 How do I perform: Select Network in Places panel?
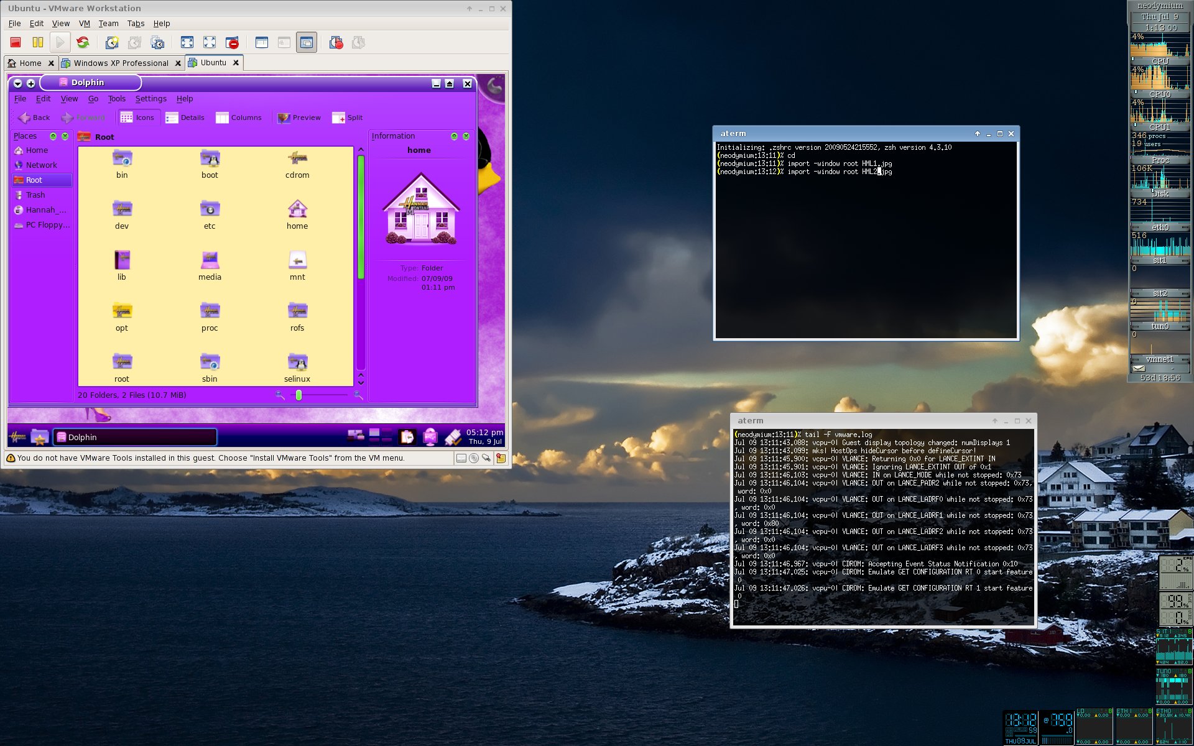(x=42, y=165)
